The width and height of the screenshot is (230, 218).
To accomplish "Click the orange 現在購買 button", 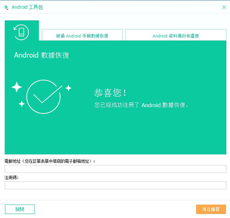I will 211,209.
